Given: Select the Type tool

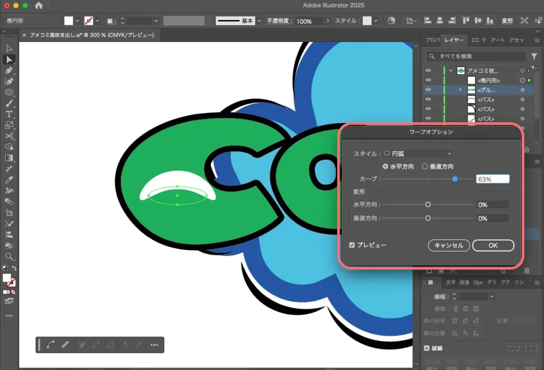Looking at the screenshot, I should [9, 114].
